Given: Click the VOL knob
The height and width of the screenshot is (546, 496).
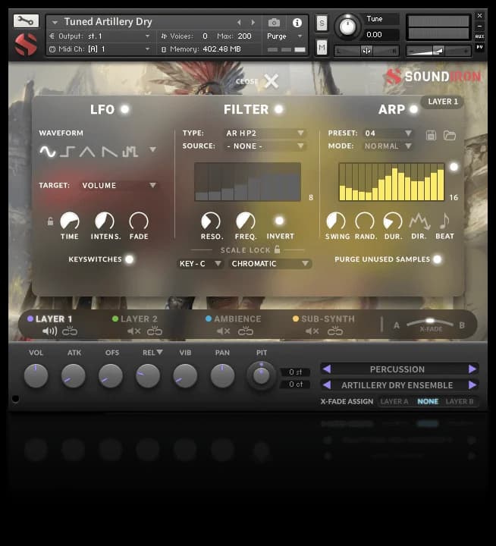Looking at the screenshot, I should pyautogui.click(x=36, y=376).
